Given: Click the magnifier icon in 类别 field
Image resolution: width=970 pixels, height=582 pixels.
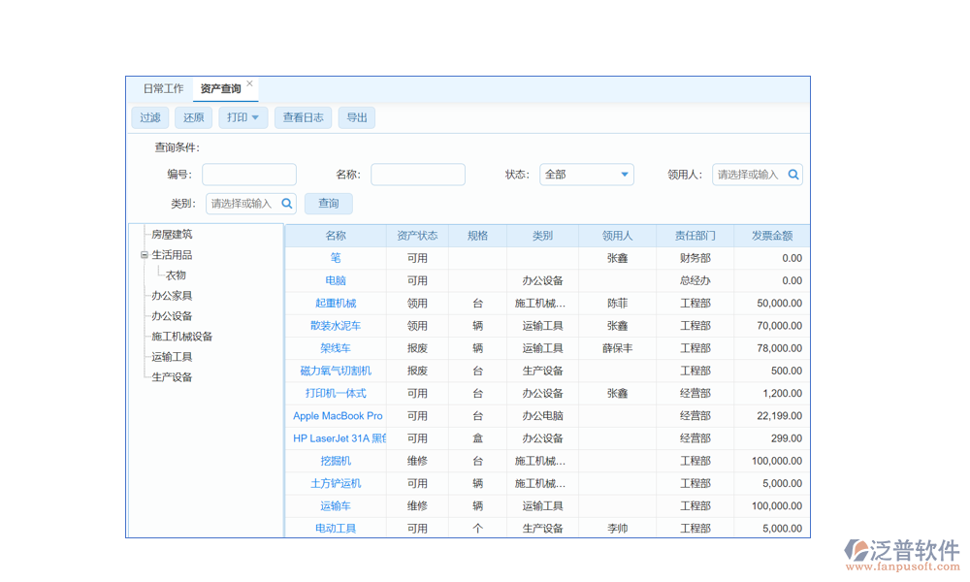Looking at the screenshot, I should (287, 204).
